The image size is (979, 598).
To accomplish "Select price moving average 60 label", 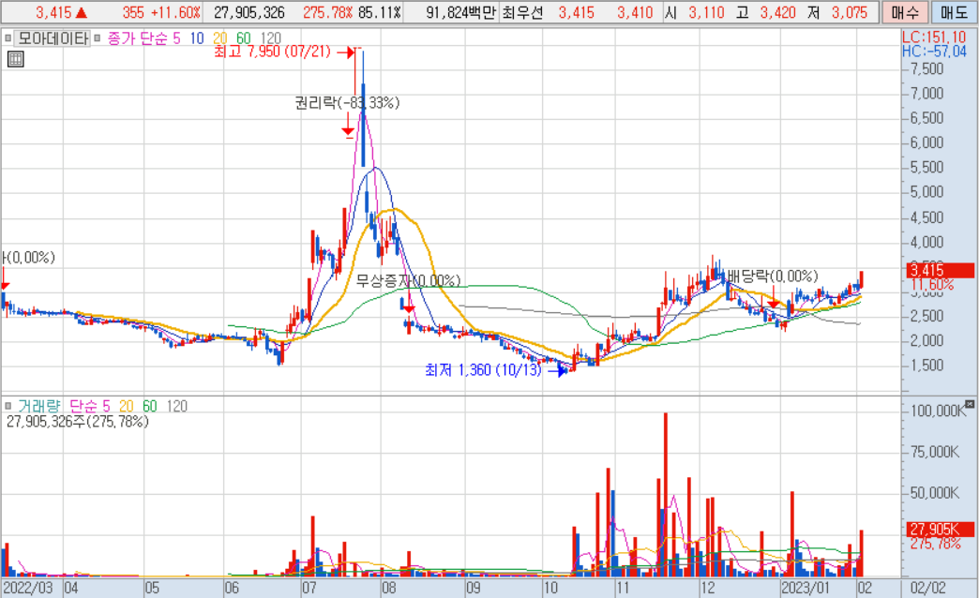I will [x=244, y=38].
